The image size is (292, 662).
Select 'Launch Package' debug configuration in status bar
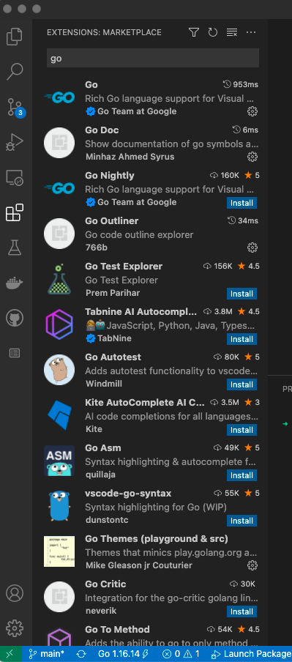pos(251,654)
